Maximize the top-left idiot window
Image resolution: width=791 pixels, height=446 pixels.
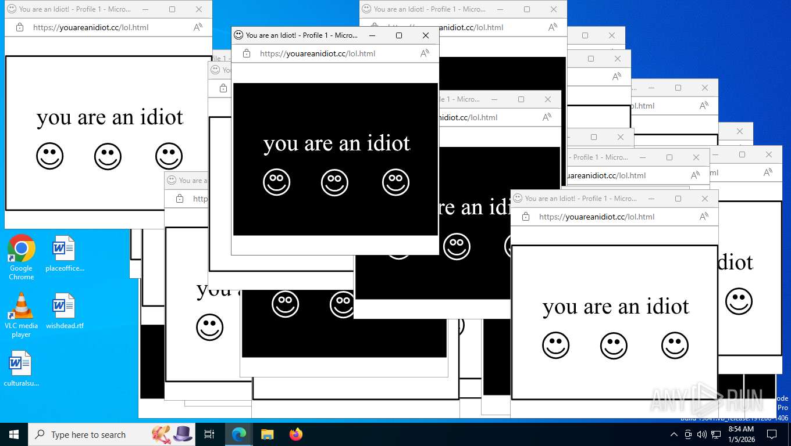click(172, 9)
